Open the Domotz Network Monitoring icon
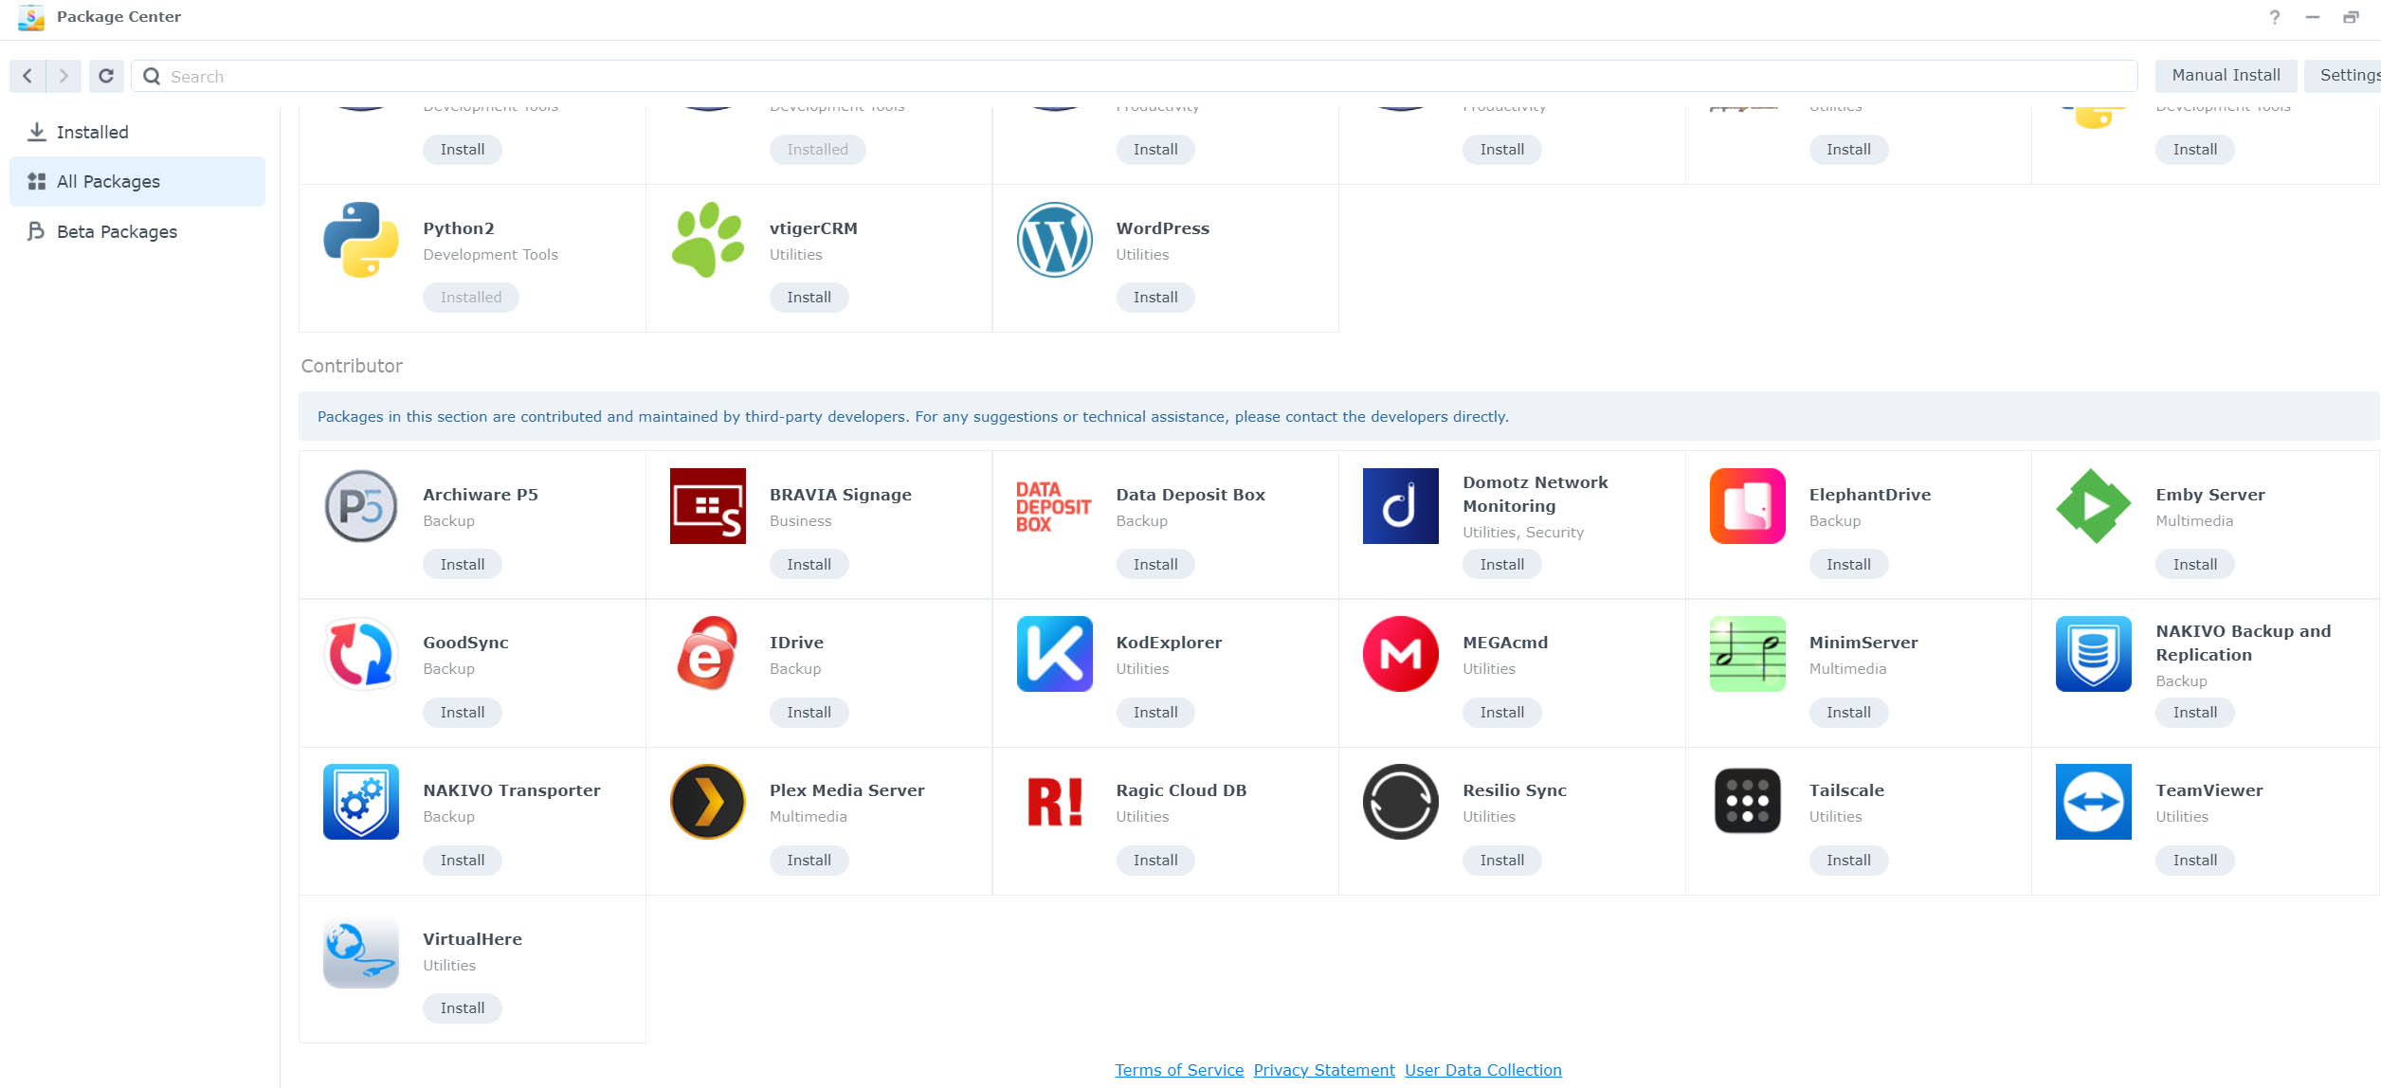The height and width of the screenshot is (1088, 2381). click(1401, 506)
